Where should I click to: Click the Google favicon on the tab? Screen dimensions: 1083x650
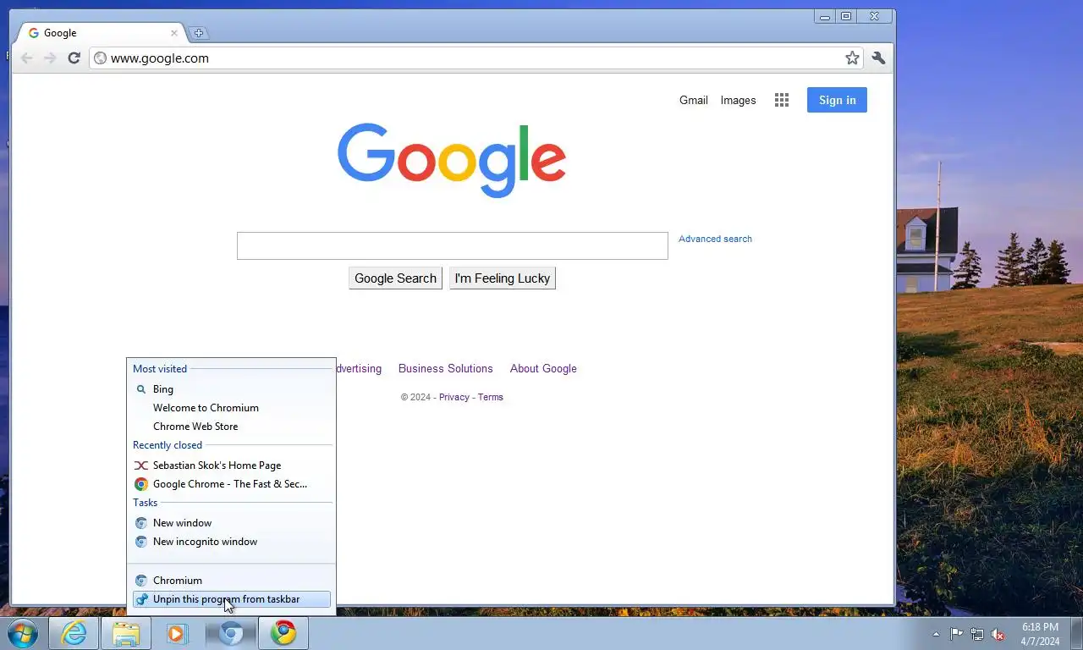pos(34,33)
